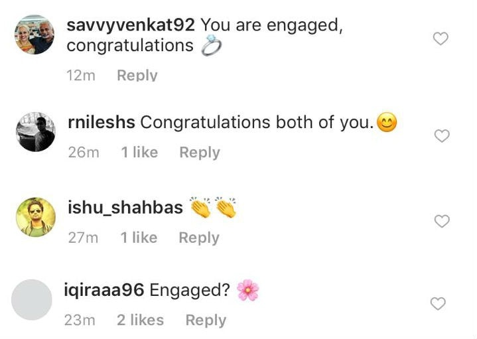View the 1 like on ishu_shahbas's comment
Screen dimensions: 477x339
(x=139, y=237)
